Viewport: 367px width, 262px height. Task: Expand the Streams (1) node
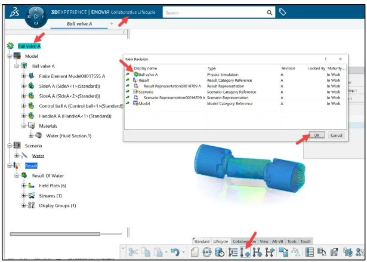coord(24,196)
